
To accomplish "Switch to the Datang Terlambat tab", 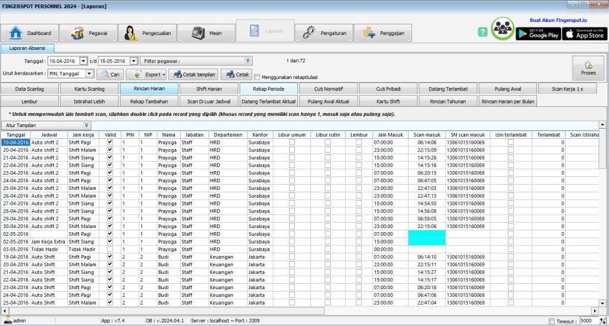I will coord(448,89).
